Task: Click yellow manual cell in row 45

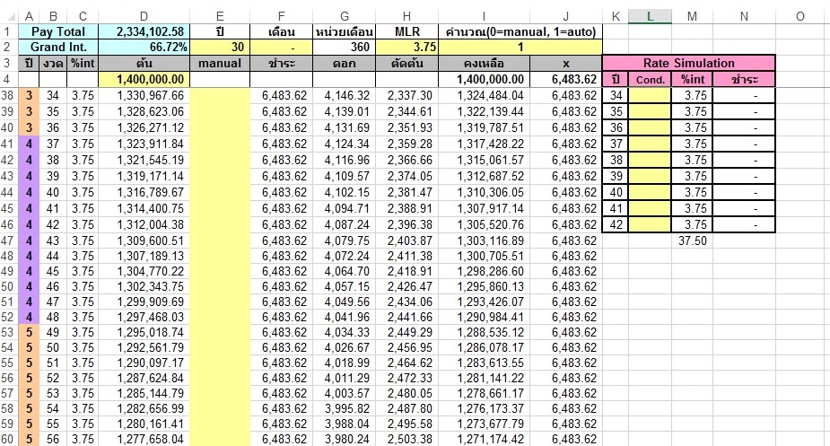Action: 220,208
